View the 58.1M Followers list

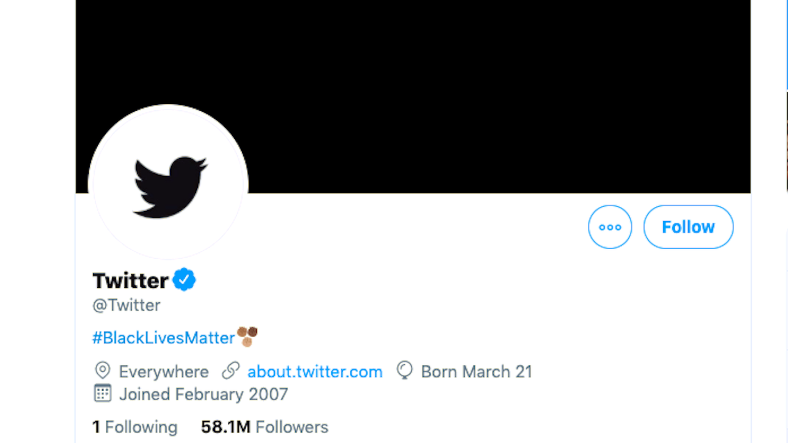pos(264,427)
